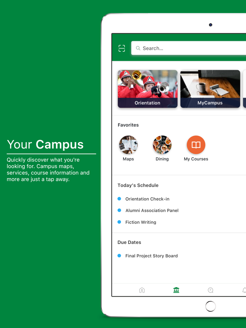
Task: Click the Maps label text
Action: tap(128, 159)
